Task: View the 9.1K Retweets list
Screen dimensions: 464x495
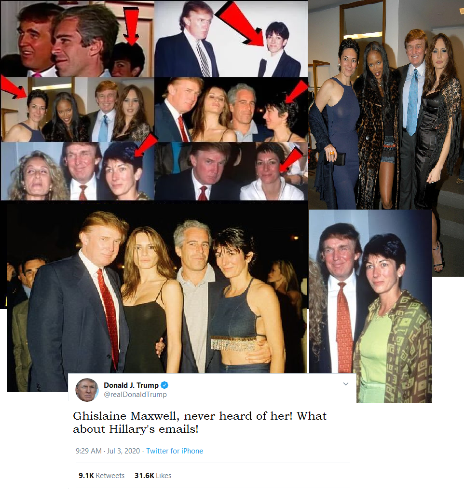Action: click(x=101, y=475)
